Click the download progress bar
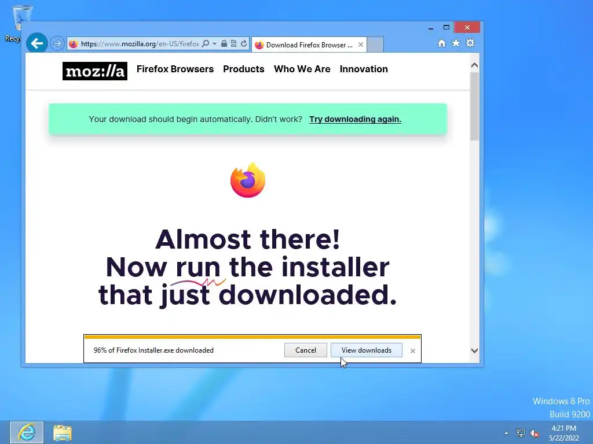This screenshot has width=593, height=444. 252,337
